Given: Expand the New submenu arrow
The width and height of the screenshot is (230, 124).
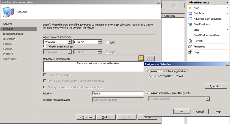Looking at the screenshot, I should [227, 8].
